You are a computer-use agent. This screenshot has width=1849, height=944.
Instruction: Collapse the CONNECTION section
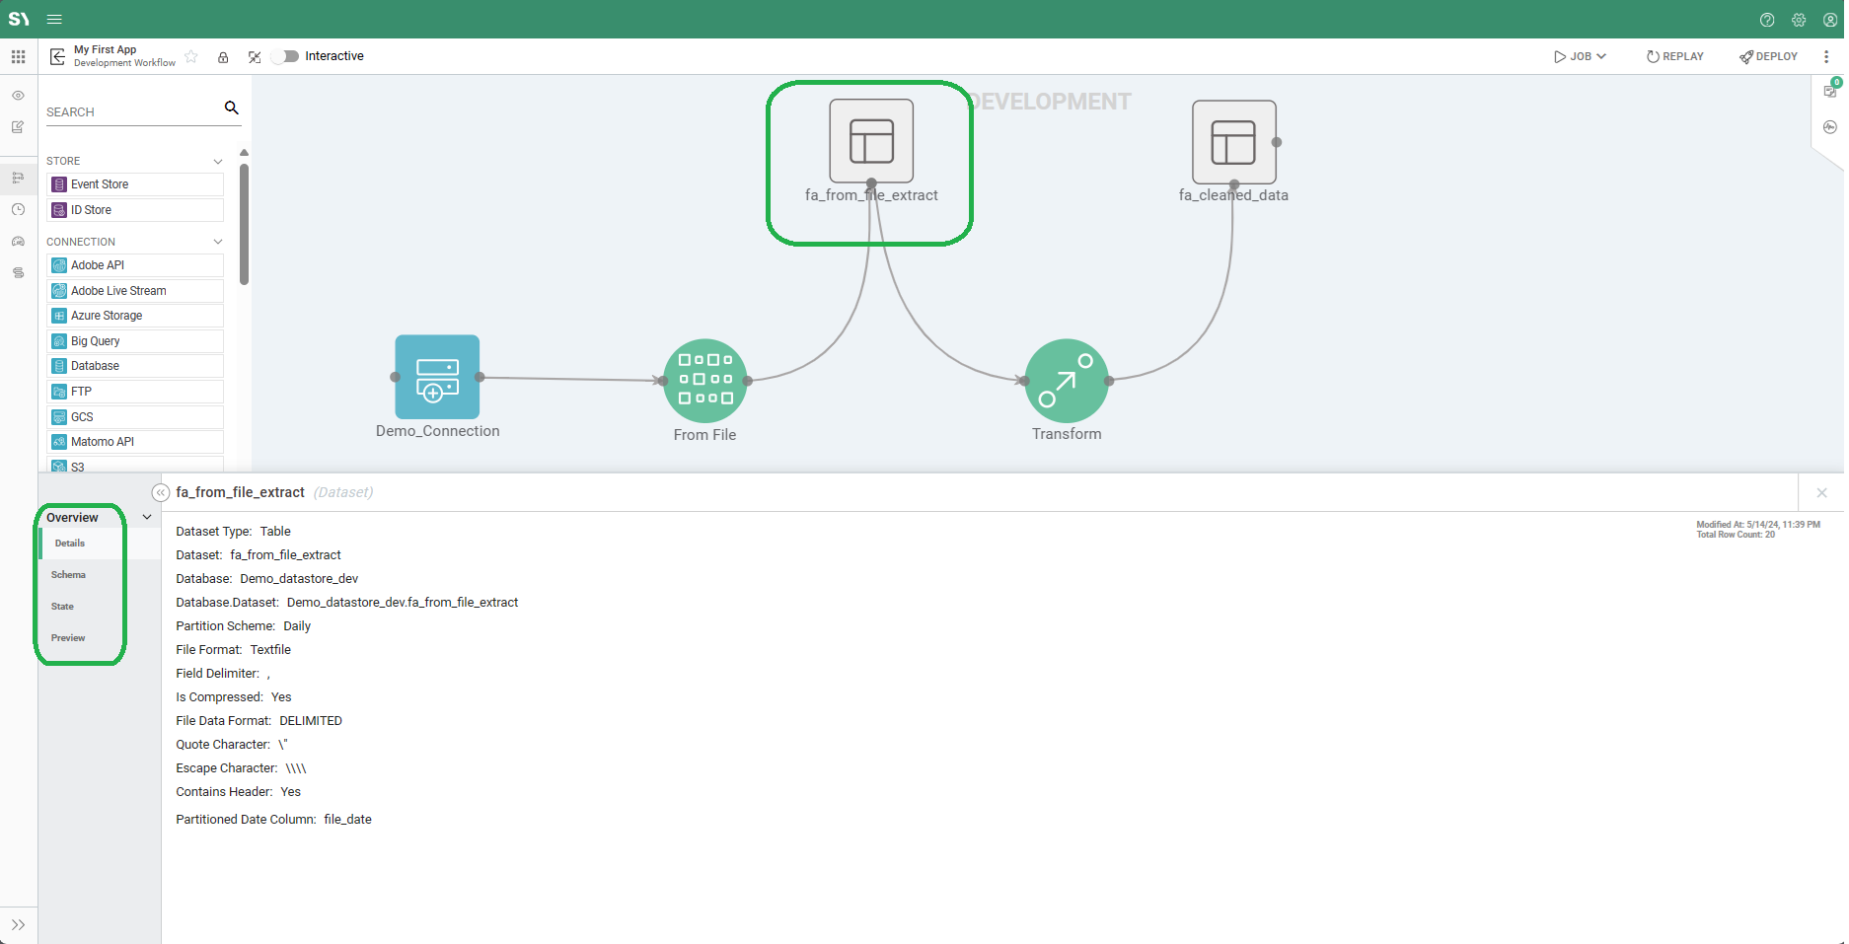coord(217,241)
